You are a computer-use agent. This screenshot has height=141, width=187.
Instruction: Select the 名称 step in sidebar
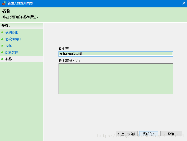pos(9,59)
